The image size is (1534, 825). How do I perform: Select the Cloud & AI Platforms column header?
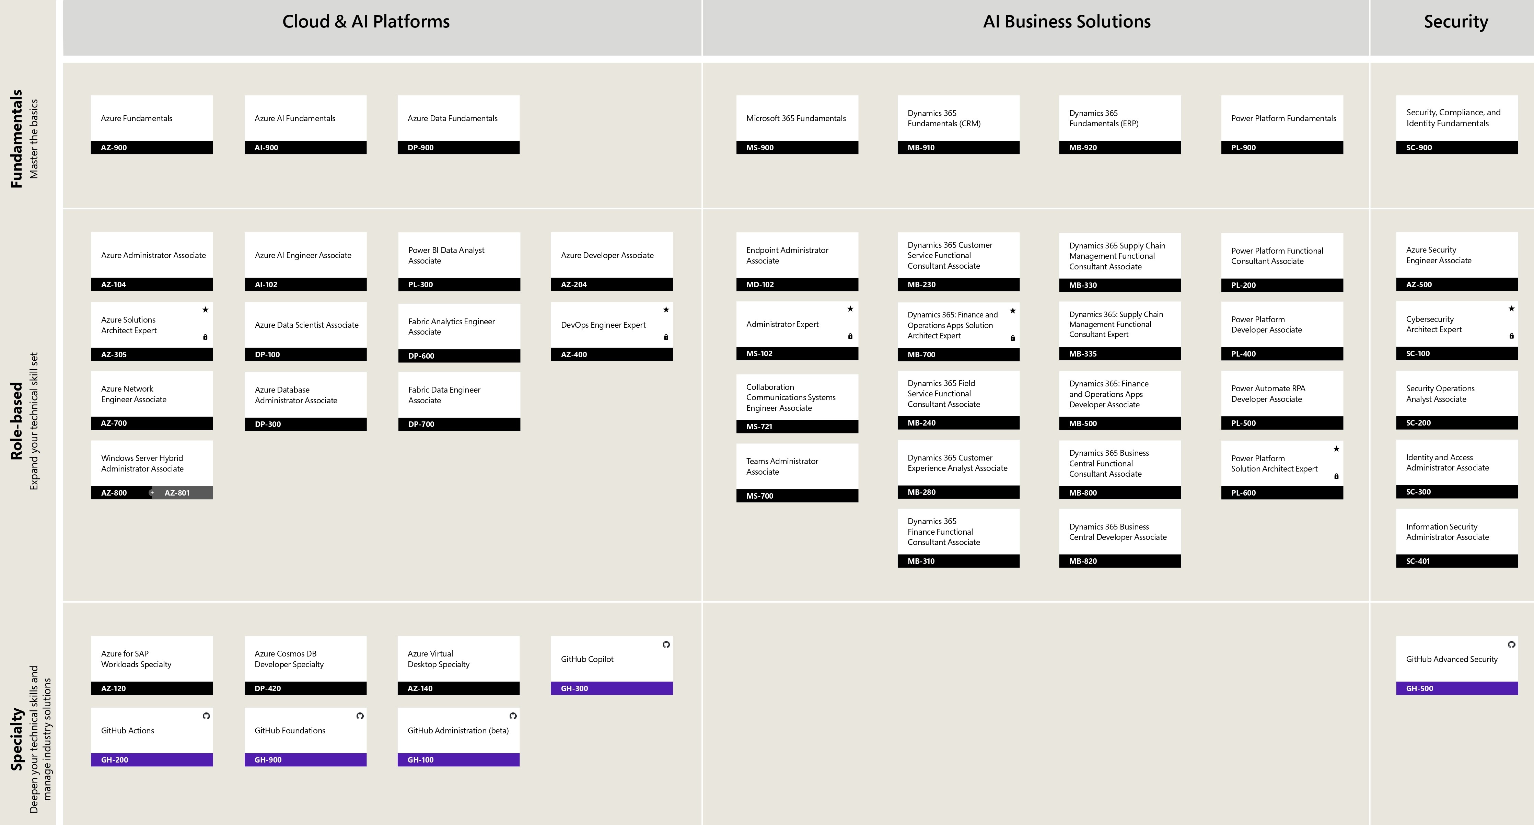365,22
